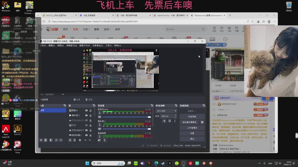Click 工作室模式 button in OBS
Screen dimensions: 298x167
click(x=192, y=128)
